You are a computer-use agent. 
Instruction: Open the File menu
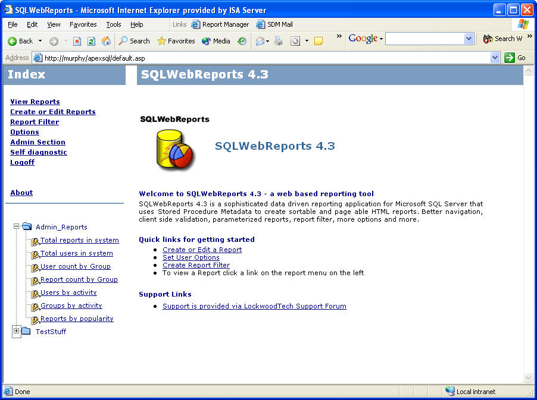click(13, 24)
